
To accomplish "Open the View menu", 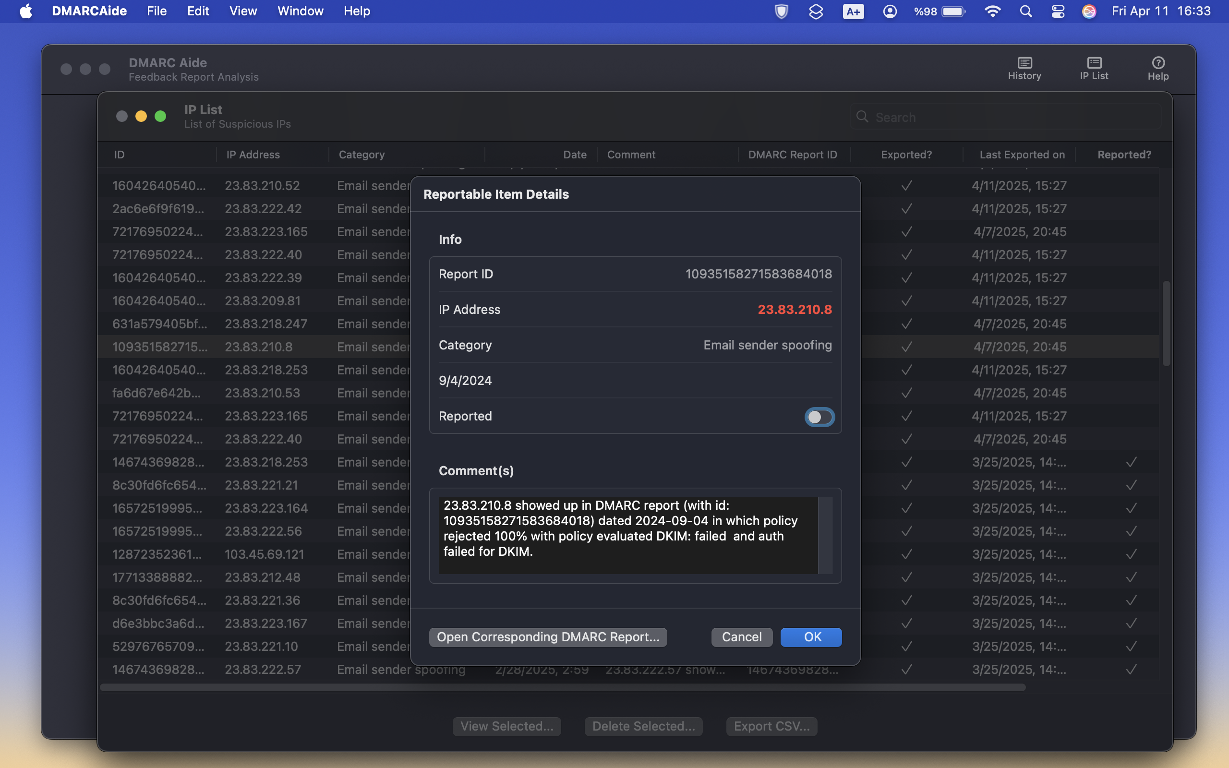I will 243,11.
